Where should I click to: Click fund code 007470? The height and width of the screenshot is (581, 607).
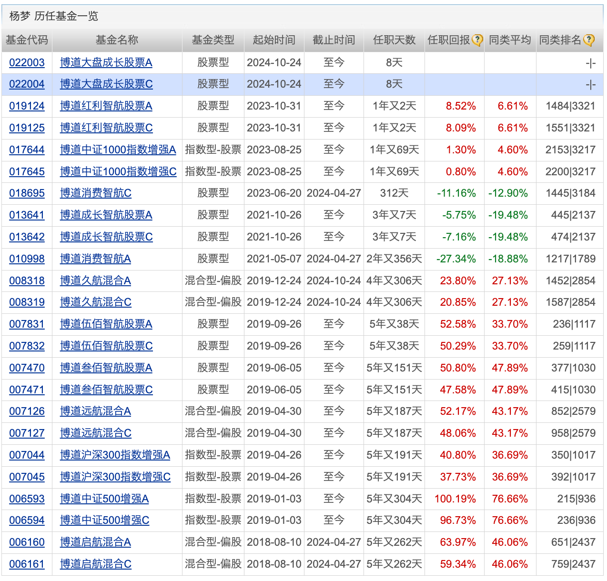tap(27, 368)
